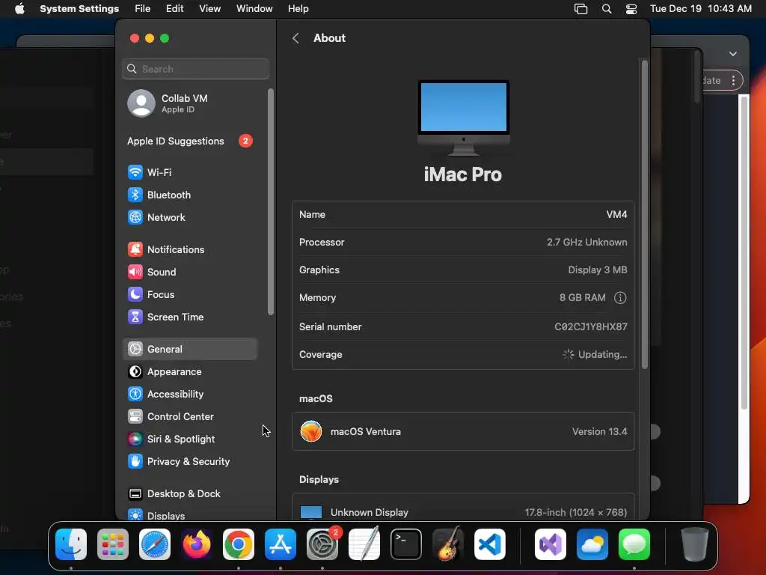This screenshot has height=575, width=766.
Task: Open the Window menu
Action: [254, 9]
